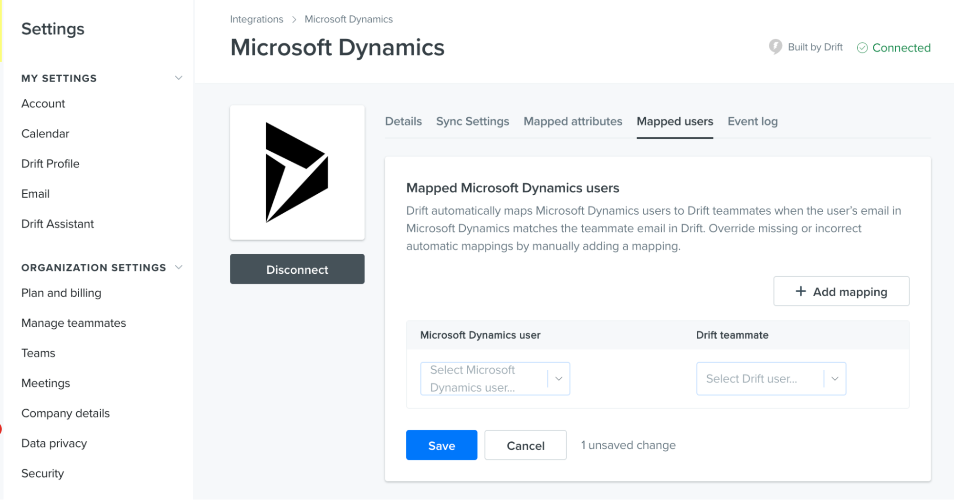This screenshot has height=500, width=954.
Task: Click the Built by Drift lightning icon
Action: tap(776, 47)
